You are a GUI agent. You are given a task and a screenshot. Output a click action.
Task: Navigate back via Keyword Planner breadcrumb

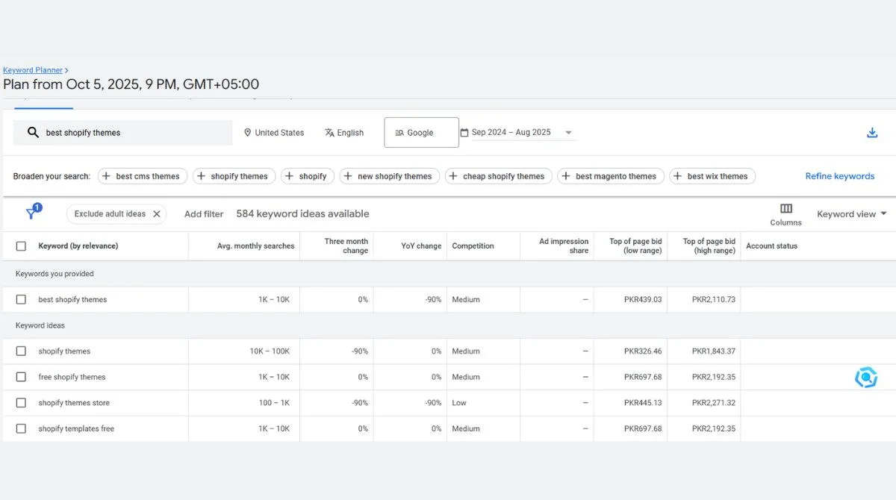click(32, 69)
